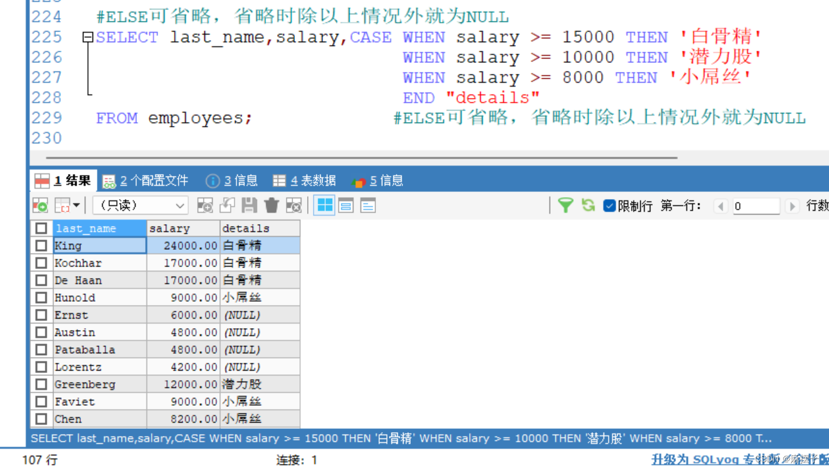This screenshot has width=829, height=470.
Task: Click the 升级为 SQLyog 专业版 link
Action: coord(739,459)
